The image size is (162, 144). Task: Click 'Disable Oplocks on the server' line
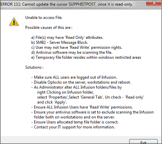click(81, 82)
